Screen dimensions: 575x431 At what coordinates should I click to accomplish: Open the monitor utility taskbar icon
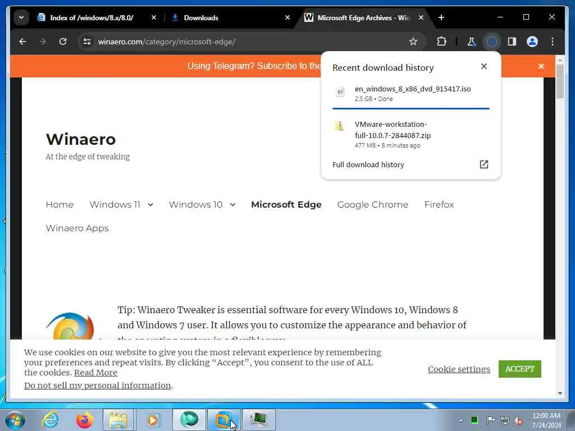point(258,420)
